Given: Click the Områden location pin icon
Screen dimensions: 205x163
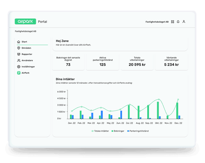Looking at the screenshot, I should point(19,48).
